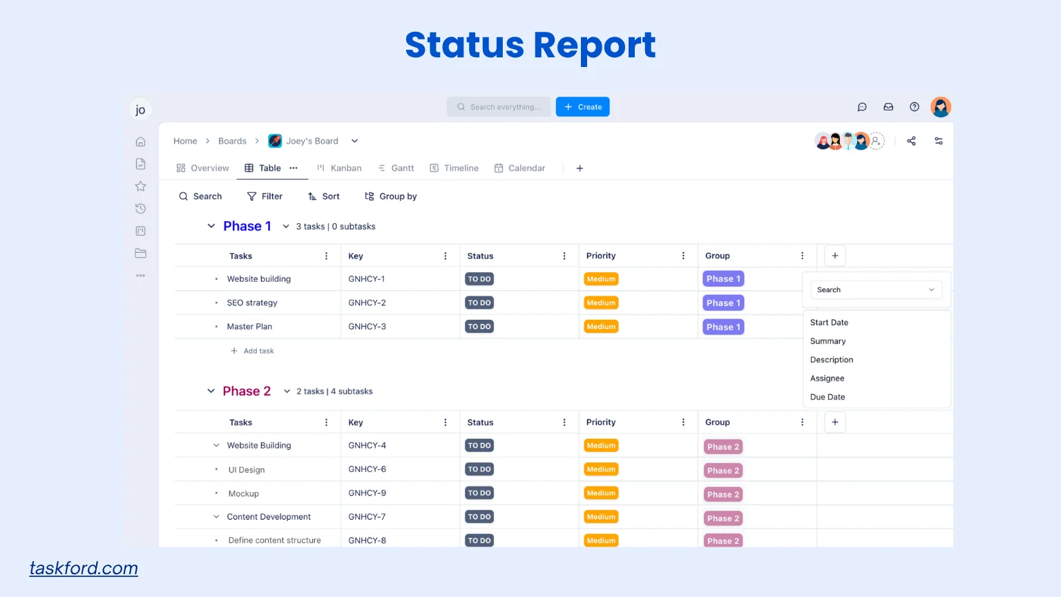
Task: Open the folder icon in left sidebar
Action: (x=140, y=254)
